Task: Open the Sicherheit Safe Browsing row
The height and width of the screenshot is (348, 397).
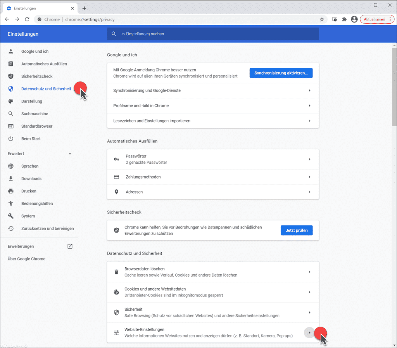Action: (213, 312)
